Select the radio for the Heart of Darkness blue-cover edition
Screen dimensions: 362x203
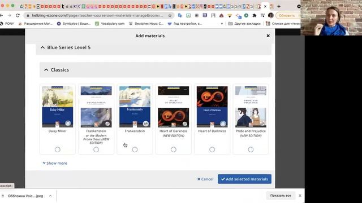pyautogui.click(x=212, y=149)
